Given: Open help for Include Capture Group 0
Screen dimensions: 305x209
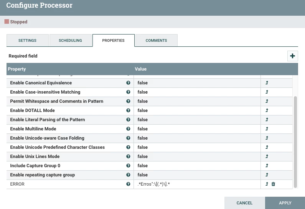Looking at the screenshot, I should tap(128, 166).
